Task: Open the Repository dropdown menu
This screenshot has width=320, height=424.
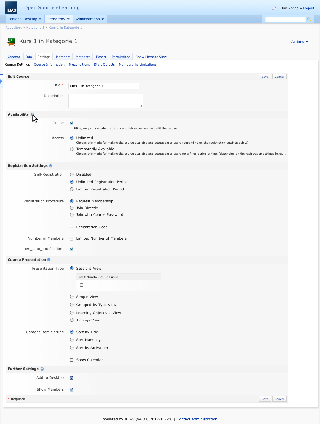Action: click(58, 19)
